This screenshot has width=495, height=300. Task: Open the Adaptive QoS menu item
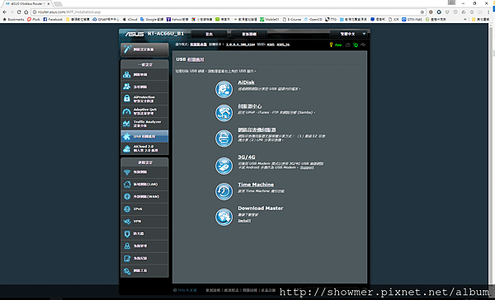coord(144,111)
